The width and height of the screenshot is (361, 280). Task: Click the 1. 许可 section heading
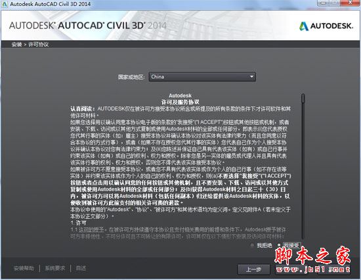point(78,223)
